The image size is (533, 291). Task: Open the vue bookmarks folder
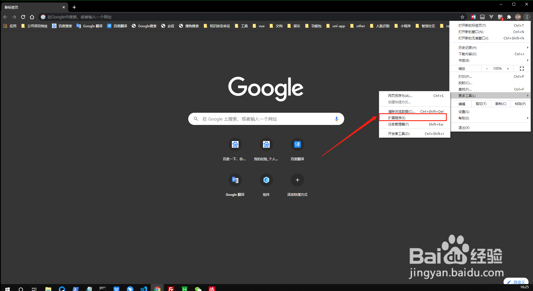(x=259, y=26)
